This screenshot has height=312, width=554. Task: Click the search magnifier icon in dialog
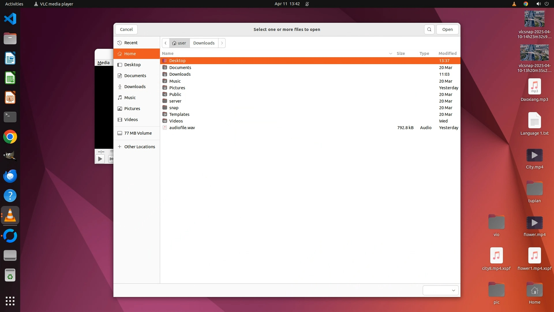pyautogui.click(x=429, y=29)
